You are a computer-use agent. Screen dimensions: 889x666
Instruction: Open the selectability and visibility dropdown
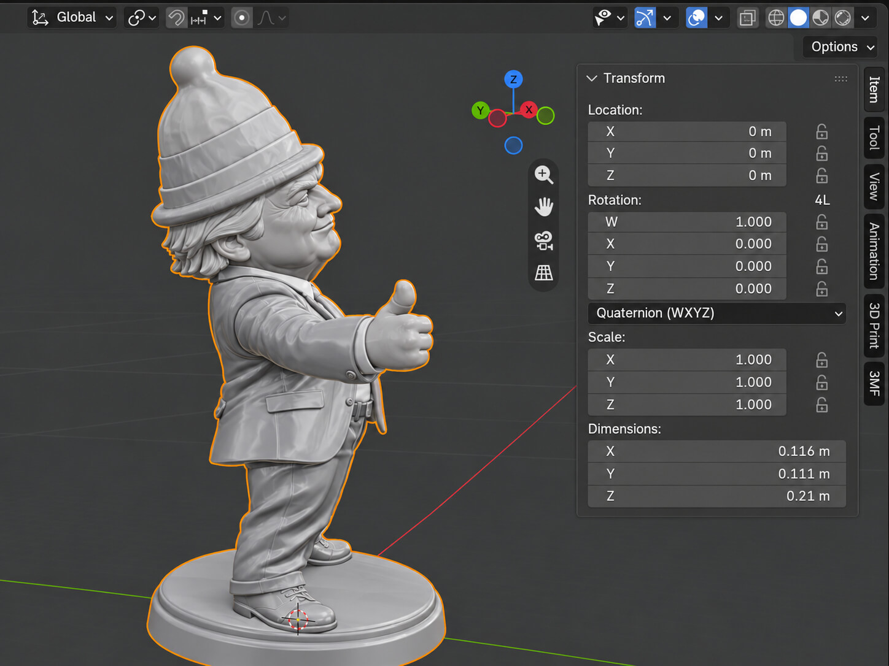[x=609, y=17]
